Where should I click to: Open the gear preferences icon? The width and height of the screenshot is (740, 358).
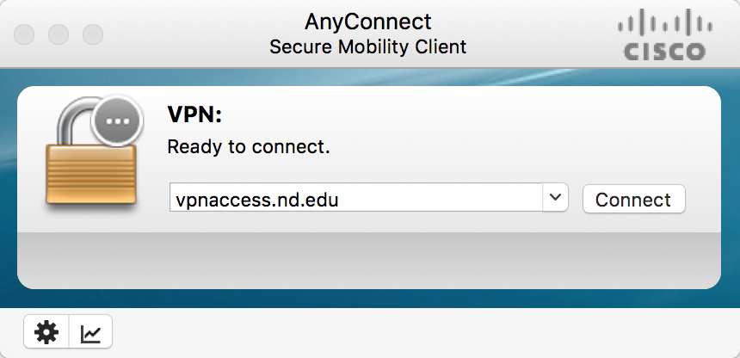click(46, 332)
